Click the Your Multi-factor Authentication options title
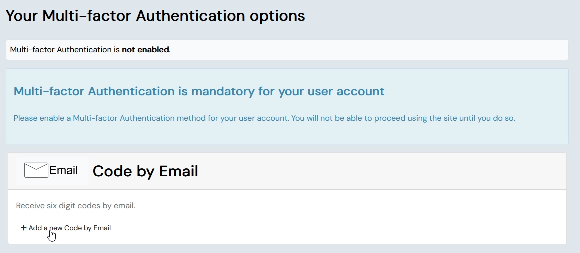The width and height of the screenshot is (580, 253). point(155,16)
